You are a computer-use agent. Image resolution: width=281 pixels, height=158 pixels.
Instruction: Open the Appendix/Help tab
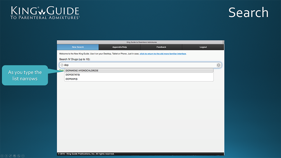point(119,47)
